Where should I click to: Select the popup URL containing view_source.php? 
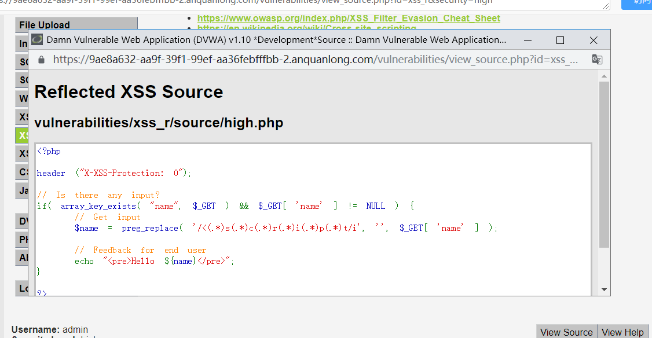pos(315,60)
